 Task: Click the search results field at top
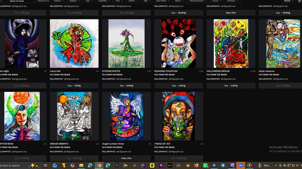[x=17, y=1]
